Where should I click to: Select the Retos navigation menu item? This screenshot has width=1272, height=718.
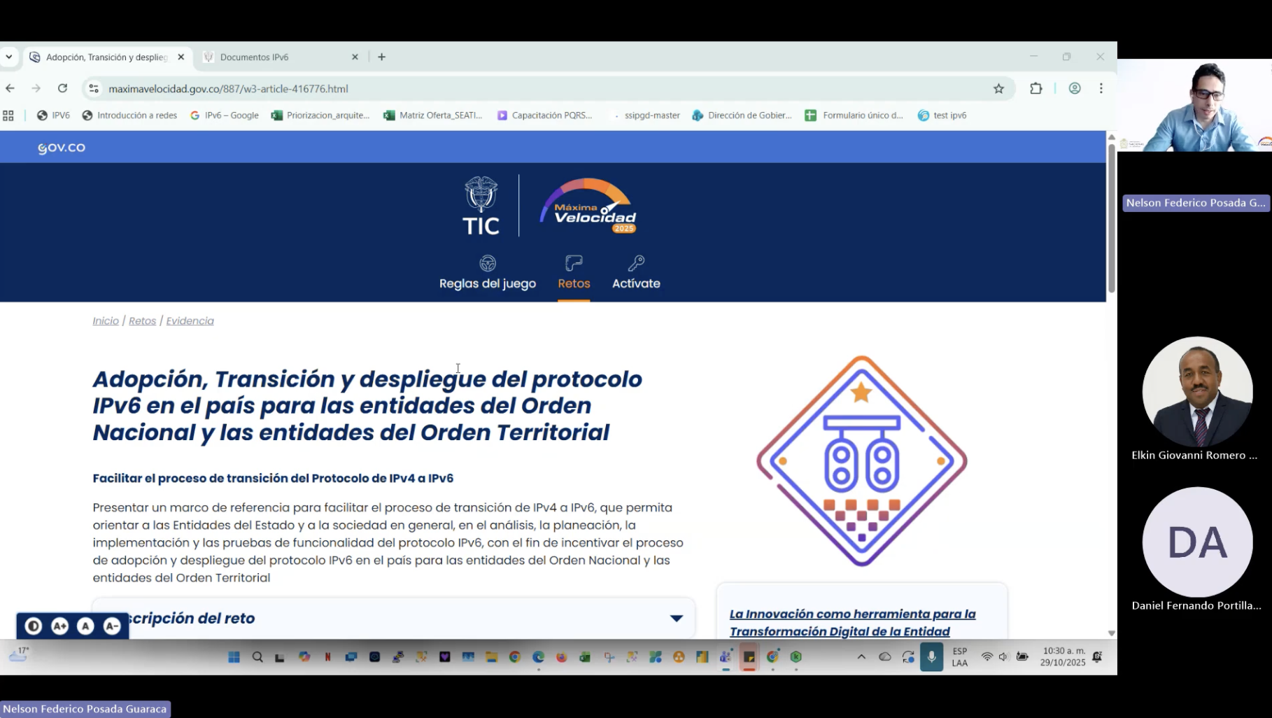pos(574,283)
